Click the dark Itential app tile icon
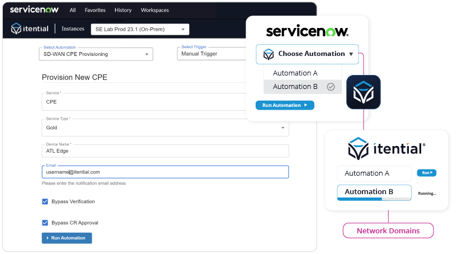The height and width of the screenshot is (254, 457). point(363,92)
